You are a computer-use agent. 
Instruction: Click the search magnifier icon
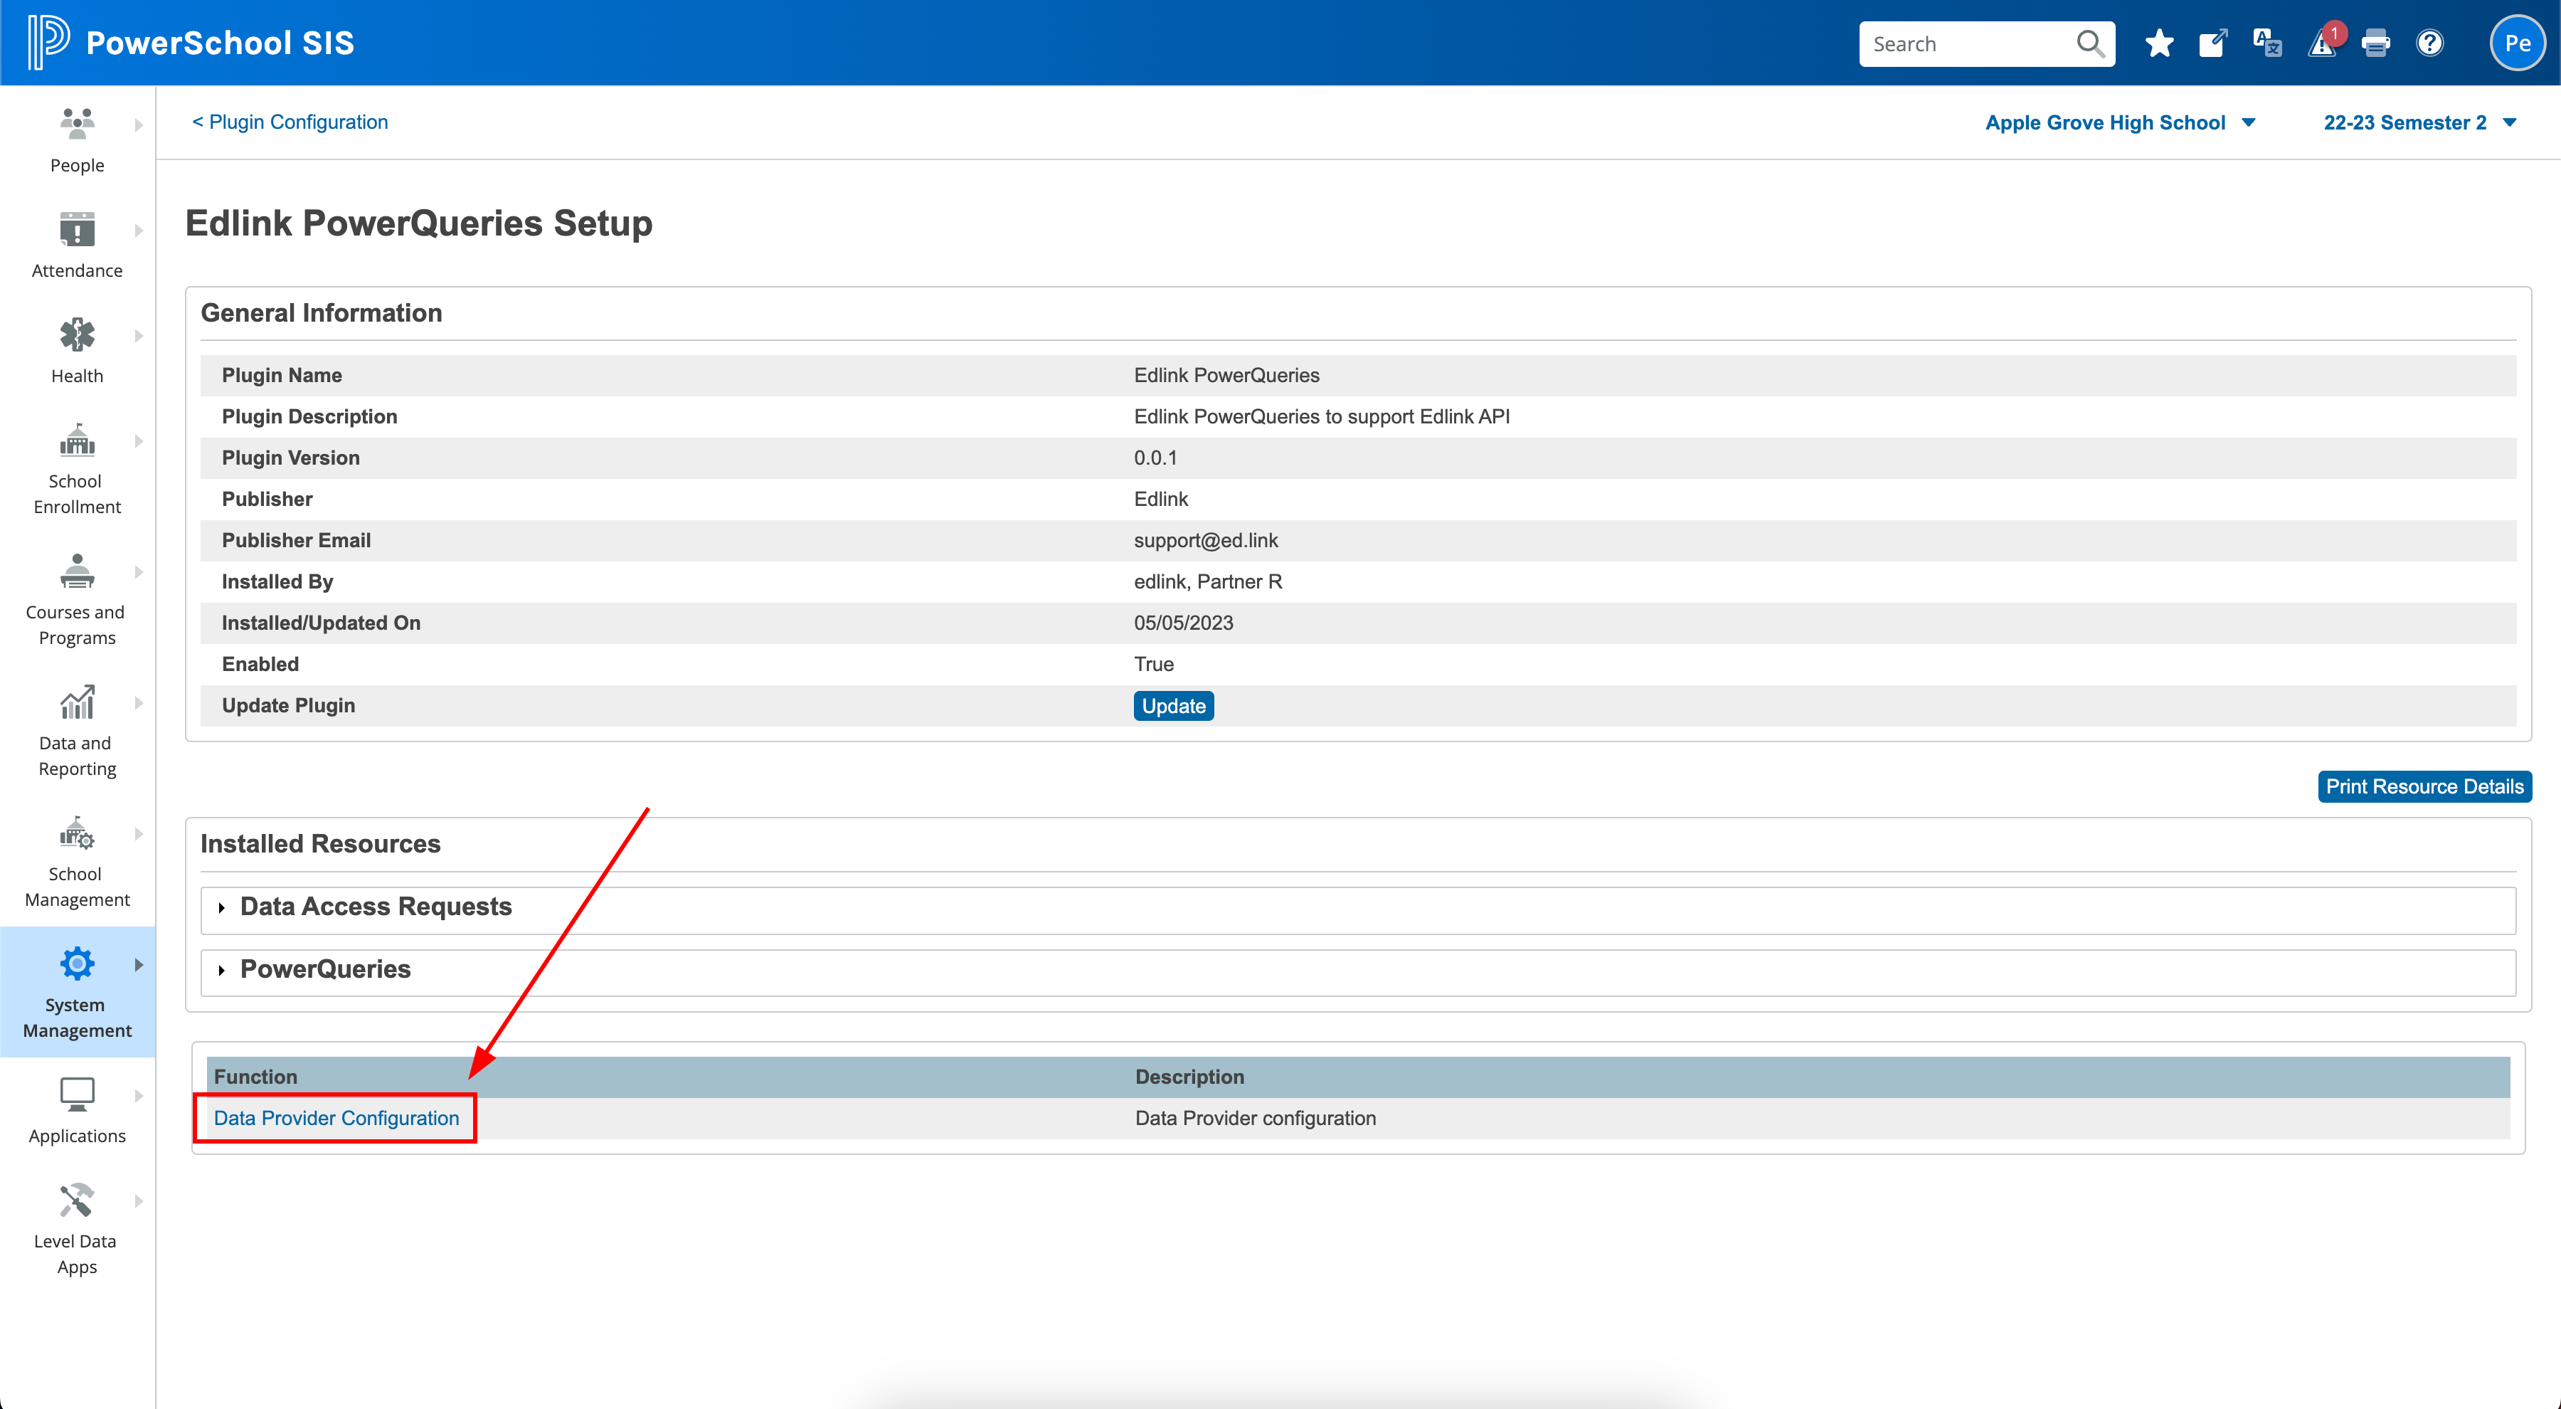(2090, 43)
